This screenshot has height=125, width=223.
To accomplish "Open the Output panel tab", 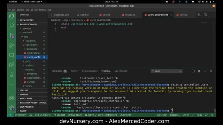I will click(75, 71).
